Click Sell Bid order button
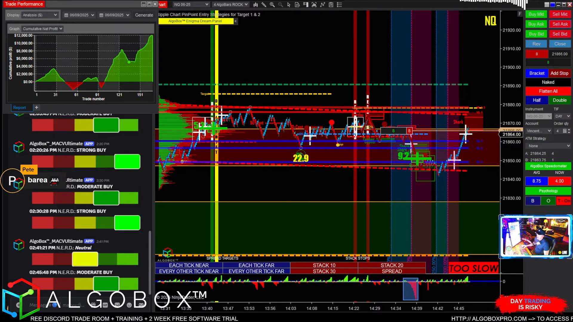Viewport: 573px width, 322px height. [560, 34]
